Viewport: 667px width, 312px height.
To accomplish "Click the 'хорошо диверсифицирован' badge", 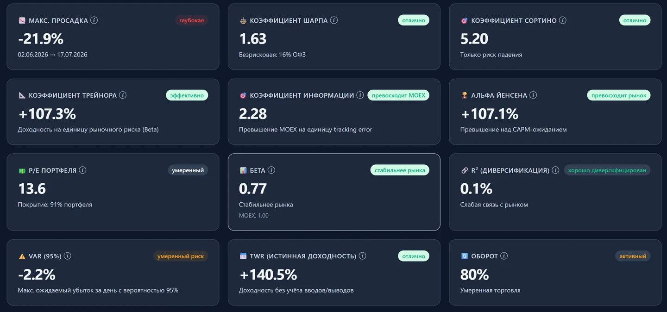I will coord(607,170).
